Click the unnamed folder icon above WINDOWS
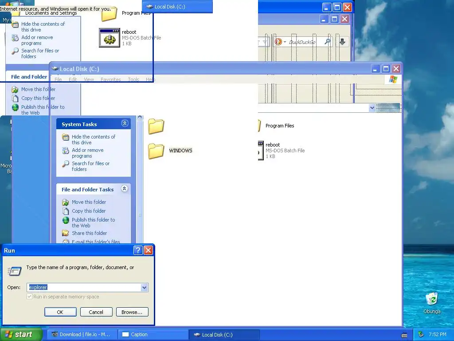Image resolution: width=454 pixels, height=341 pixels. click(156, 127)
